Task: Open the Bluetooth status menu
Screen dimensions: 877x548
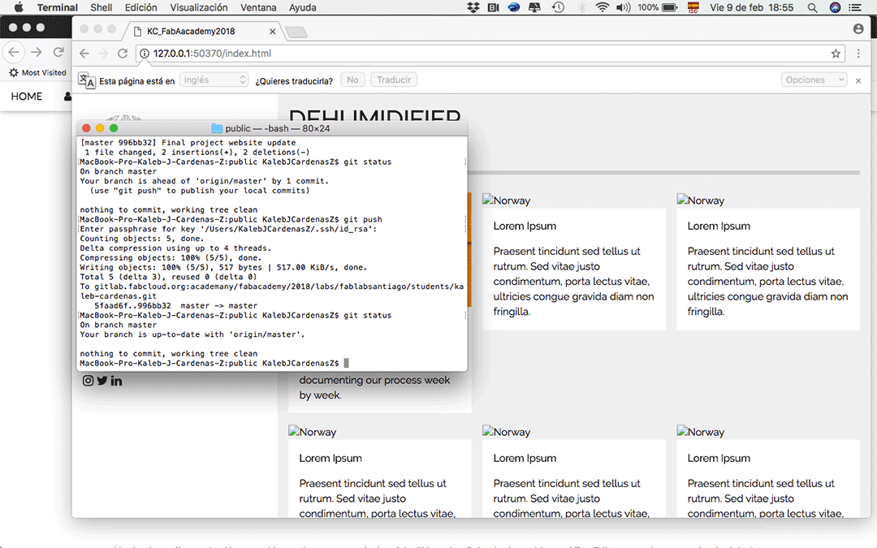Action: point(581,7)
